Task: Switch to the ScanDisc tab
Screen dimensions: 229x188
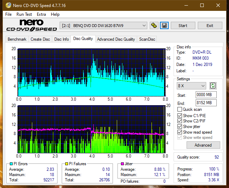Action: pos(147,39)
